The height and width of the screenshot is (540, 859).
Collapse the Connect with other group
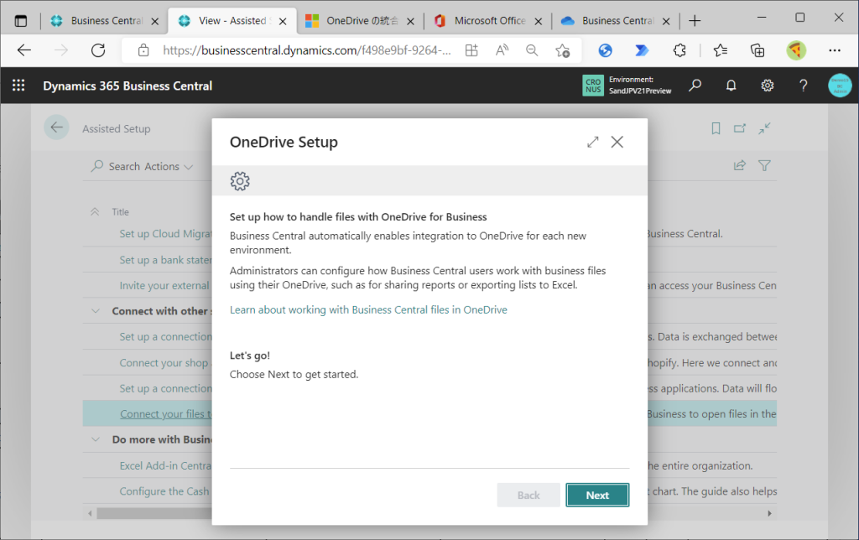tap(96, 311)
